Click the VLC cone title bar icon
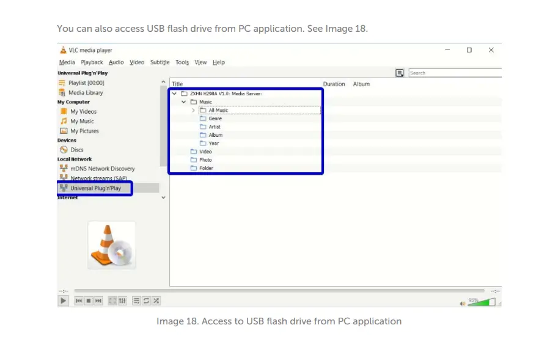 pyautogui.click(x=63, y=50)
